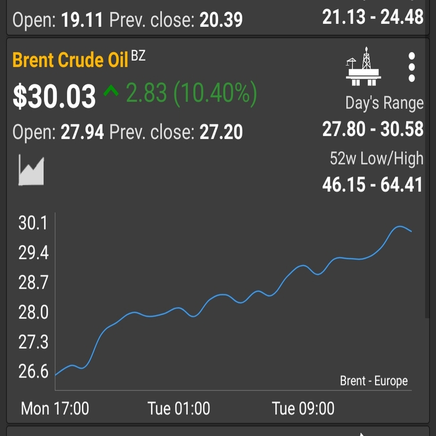Screen dimensions: 436x436
Task: Select the 46.15 - 64.41 yearly range
Action: (x=372, y=185)
